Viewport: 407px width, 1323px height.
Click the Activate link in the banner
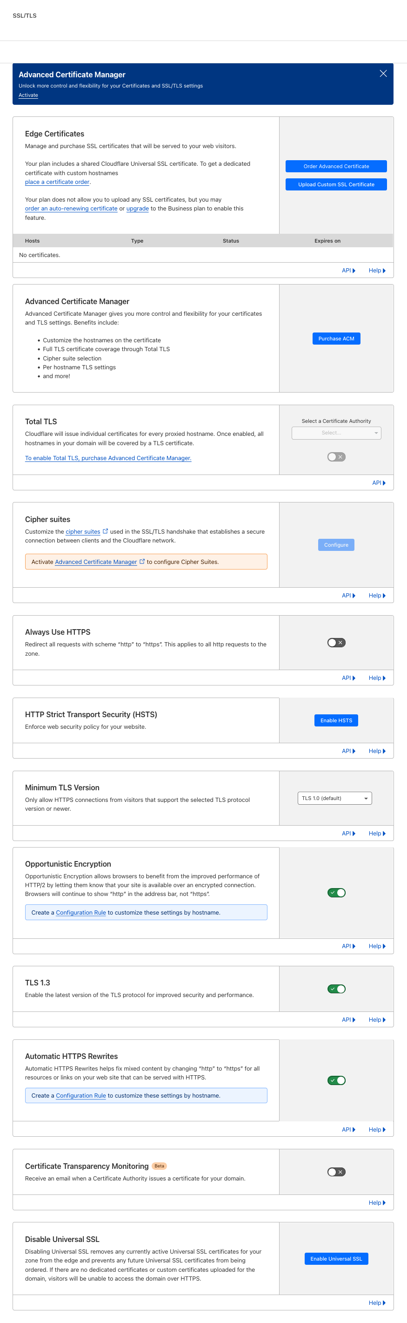click(x=28, y=95)
